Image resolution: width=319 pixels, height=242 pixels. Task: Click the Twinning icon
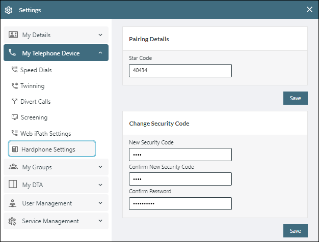click(x=15, y=86)
